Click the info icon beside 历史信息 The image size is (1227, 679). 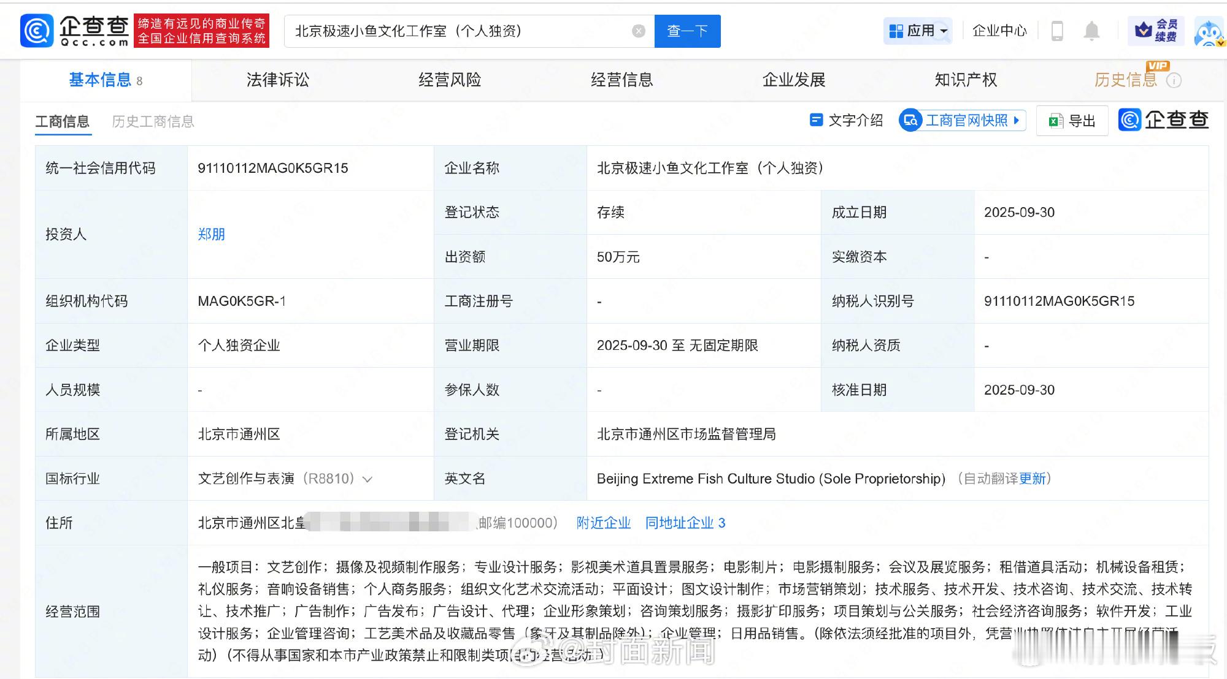point(1174,80)
